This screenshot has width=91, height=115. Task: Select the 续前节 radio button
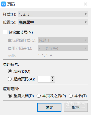tap(10, 71)
